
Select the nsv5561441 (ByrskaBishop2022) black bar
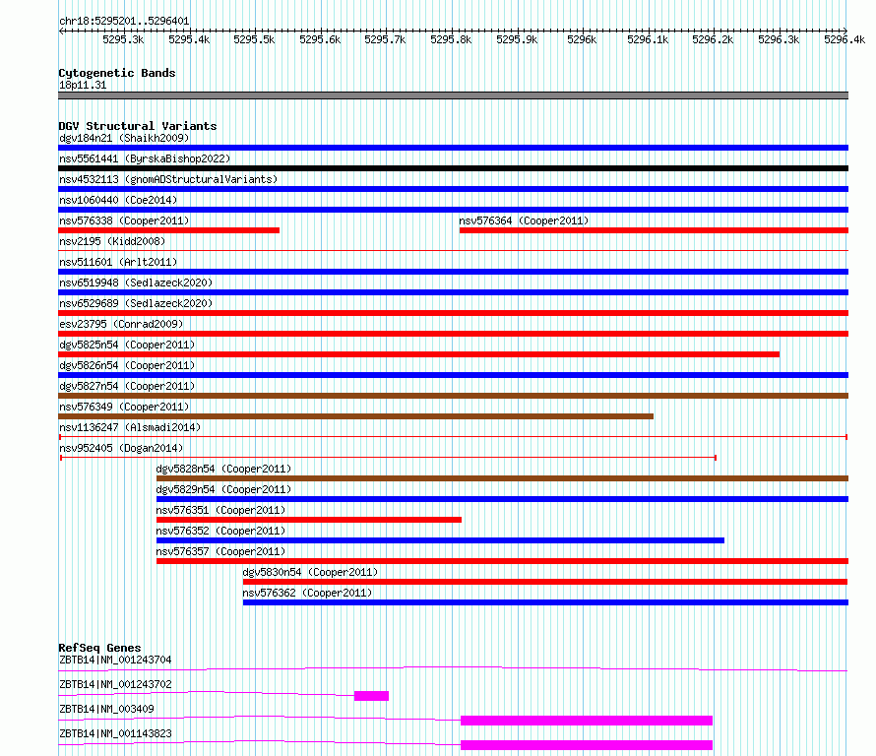[x=453, y=168]
